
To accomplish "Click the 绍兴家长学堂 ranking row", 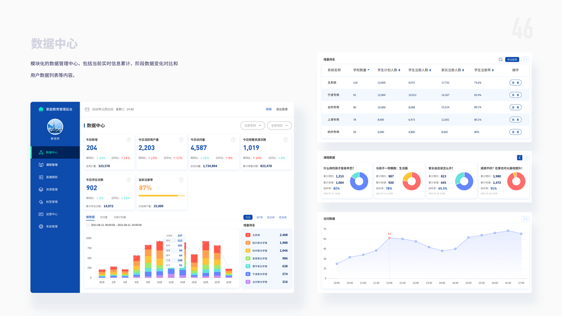I will click(x=267, y=243).
